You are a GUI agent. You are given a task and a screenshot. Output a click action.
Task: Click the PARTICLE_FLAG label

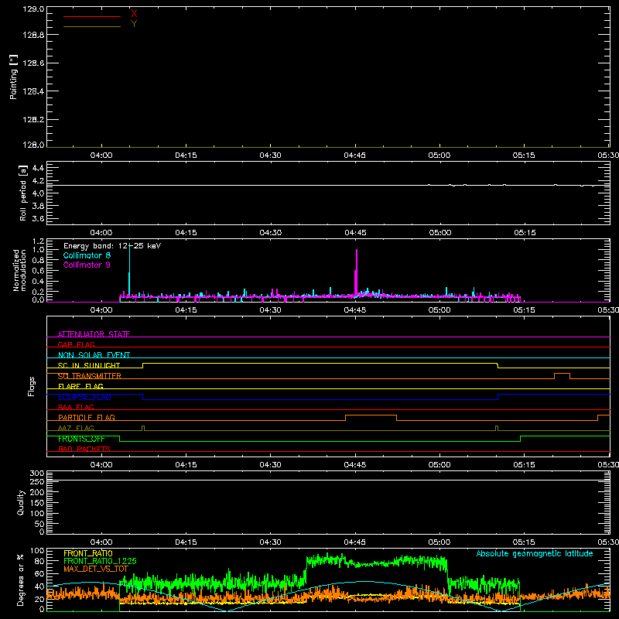pyautogui.click(x=87, y=417)
